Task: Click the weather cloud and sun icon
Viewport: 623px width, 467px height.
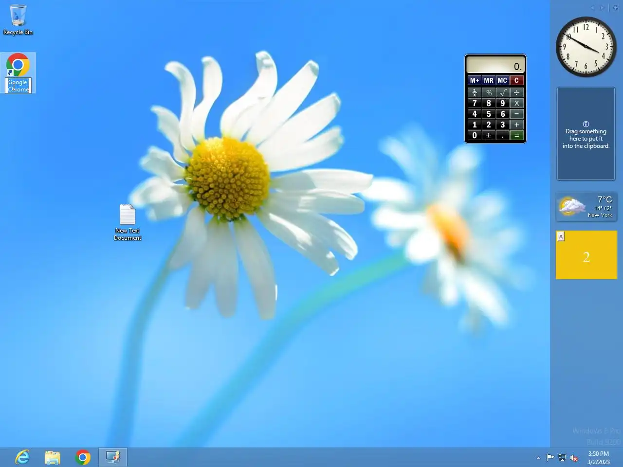Action: click(571, 206)
